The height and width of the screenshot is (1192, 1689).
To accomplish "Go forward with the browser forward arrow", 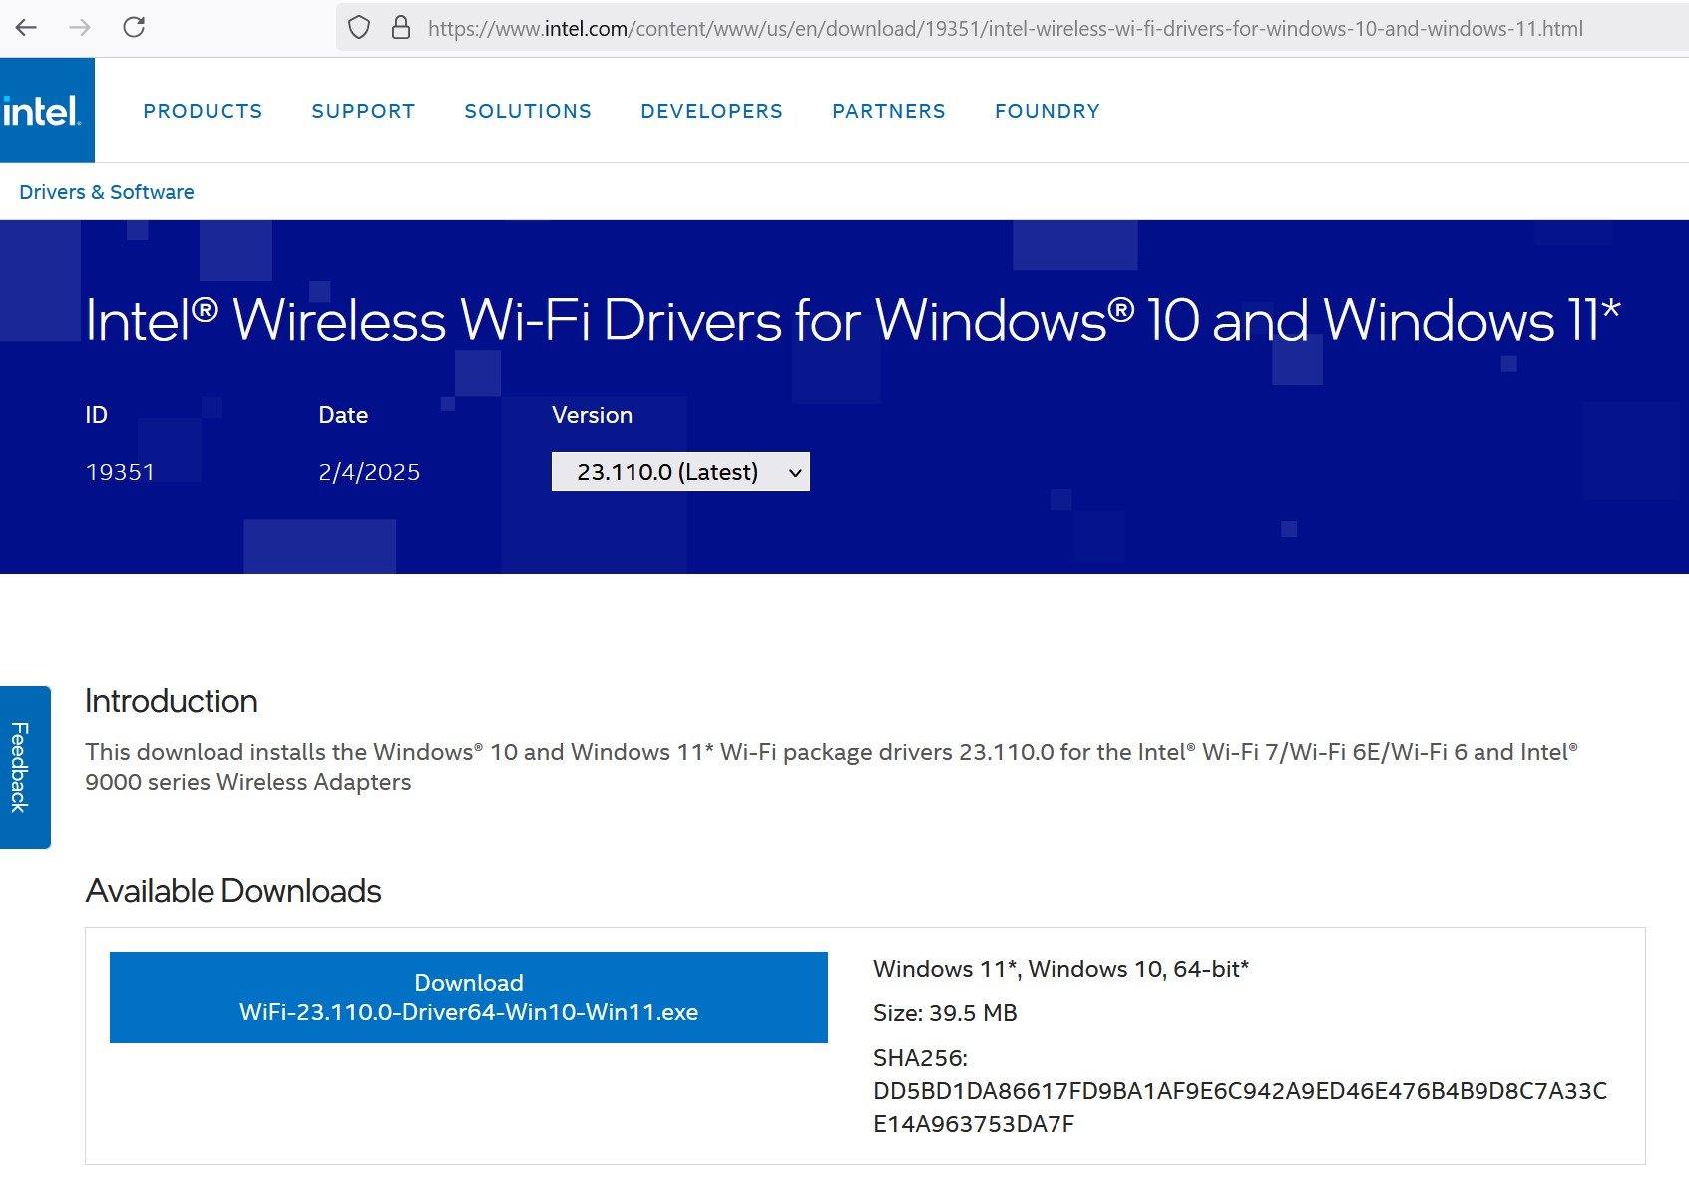I will coord(80,27).
